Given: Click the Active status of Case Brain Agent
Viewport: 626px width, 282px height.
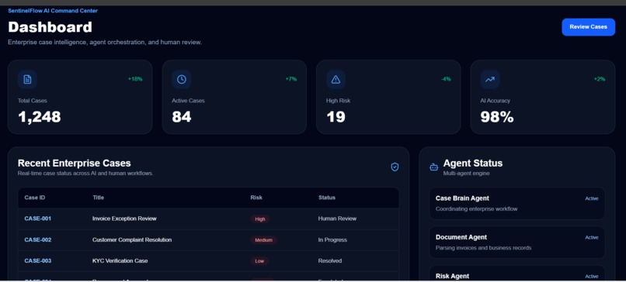Looking at the screenshot, I should click(x=592, y=198).
